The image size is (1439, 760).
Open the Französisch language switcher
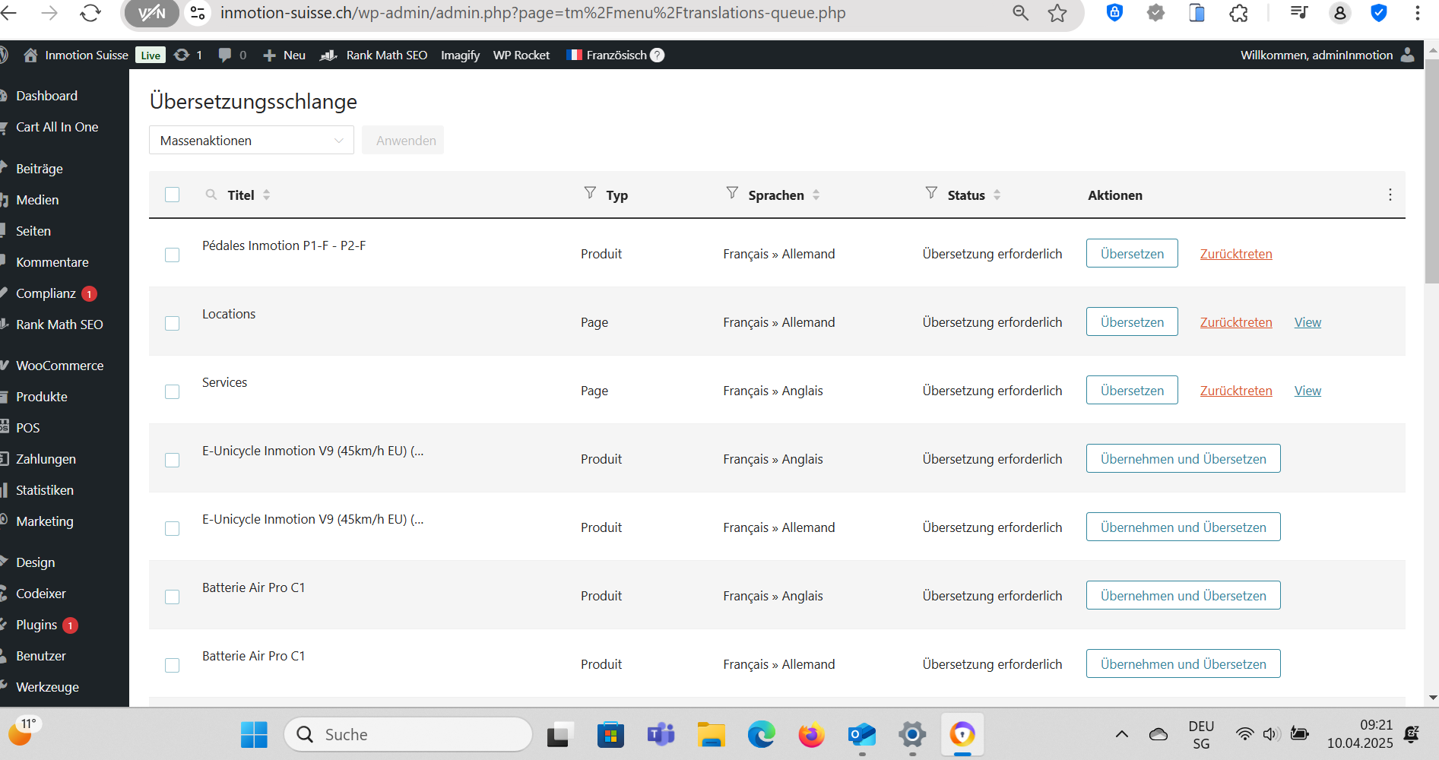[607, 55]
